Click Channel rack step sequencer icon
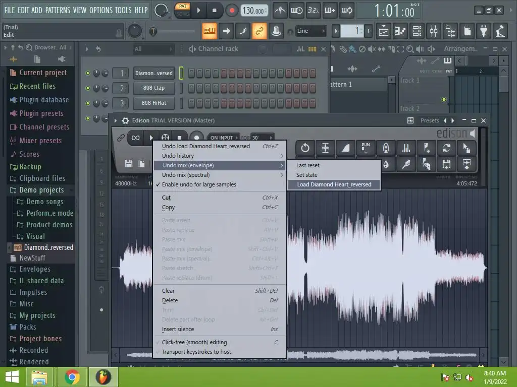517x387 pixels. [x=312, y=49]
